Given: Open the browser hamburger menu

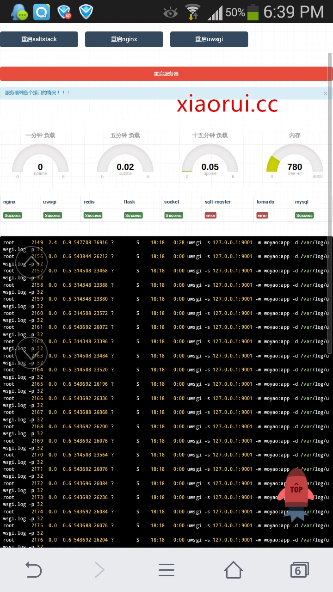Looking at the screenshot, I should point(166,570).
